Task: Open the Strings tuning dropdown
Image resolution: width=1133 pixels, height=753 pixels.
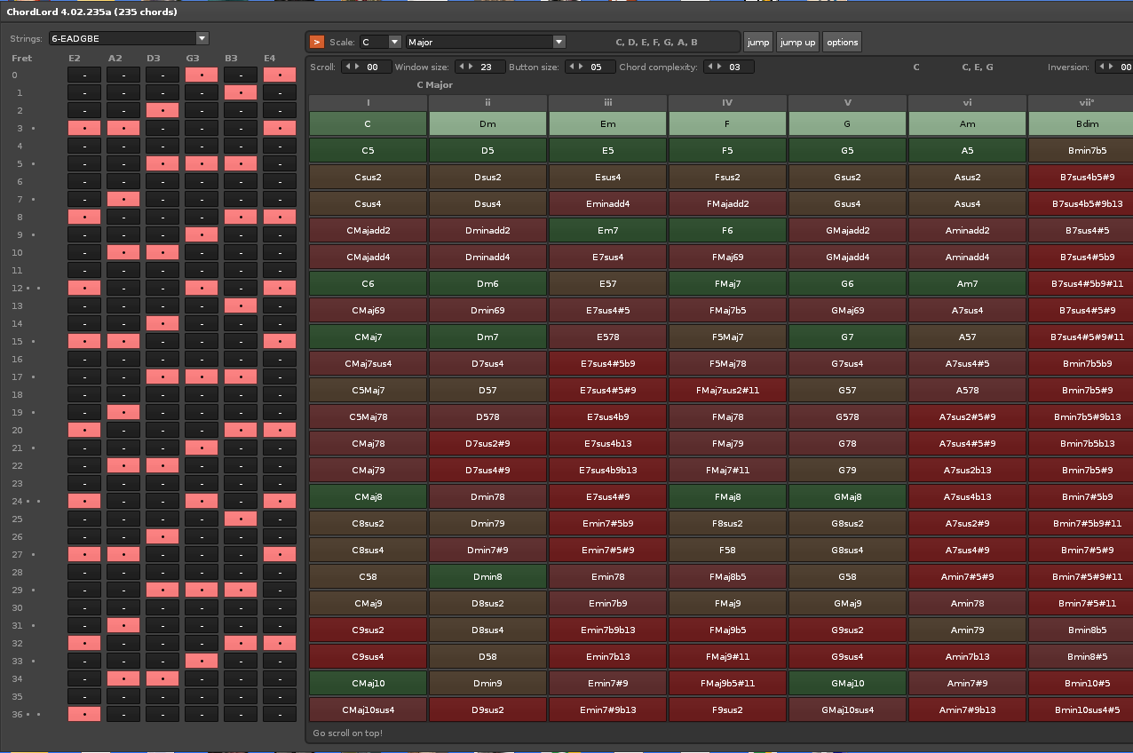Action: point(202,38)
